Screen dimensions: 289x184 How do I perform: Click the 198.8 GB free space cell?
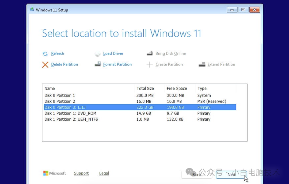coord(175,108)
